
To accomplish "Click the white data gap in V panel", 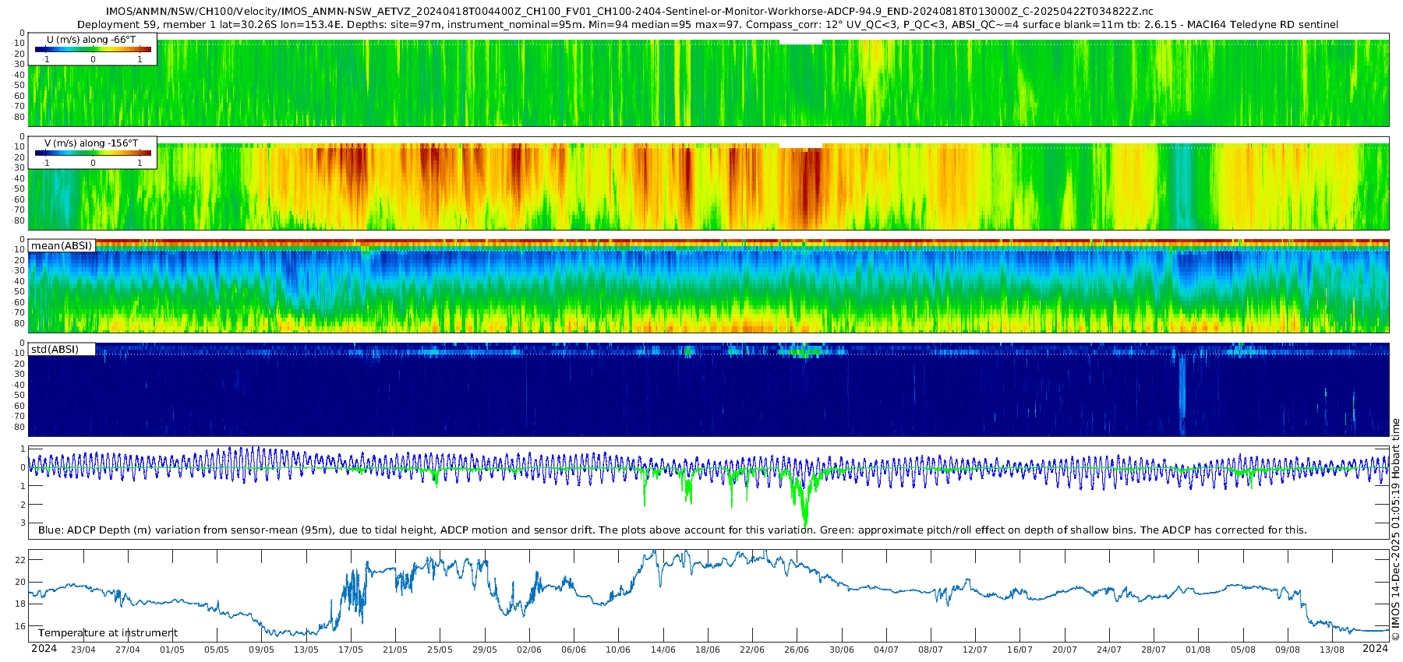I will pos(800,145).
